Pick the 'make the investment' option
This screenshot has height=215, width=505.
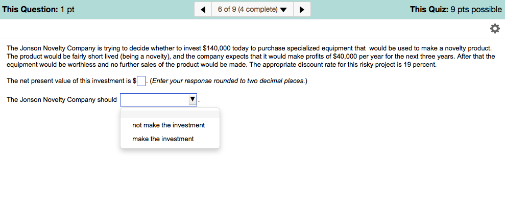tap(163, 139)
